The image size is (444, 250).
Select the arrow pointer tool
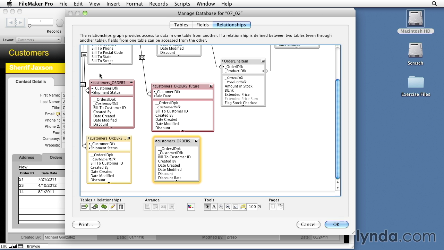[207, 207]
